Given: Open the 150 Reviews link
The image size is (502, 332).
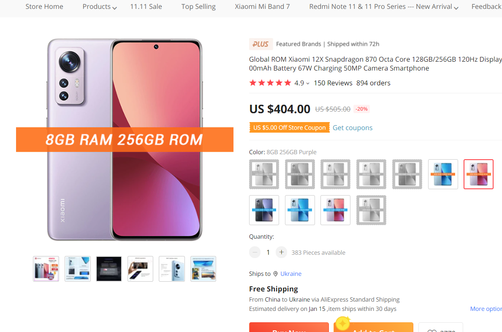Looking at the screenshot, I should (333, 83).
